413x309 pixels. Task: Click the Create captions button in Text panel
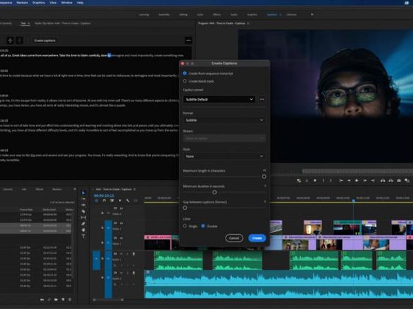[45, 41]
